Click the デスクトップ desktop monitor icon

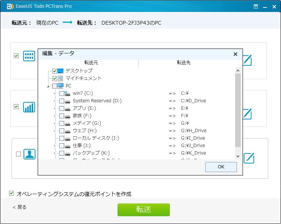60,71
